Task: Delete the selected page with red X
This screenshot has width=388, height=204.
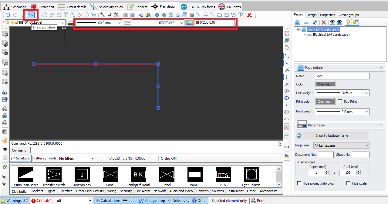Action: (x=324, y=22)
